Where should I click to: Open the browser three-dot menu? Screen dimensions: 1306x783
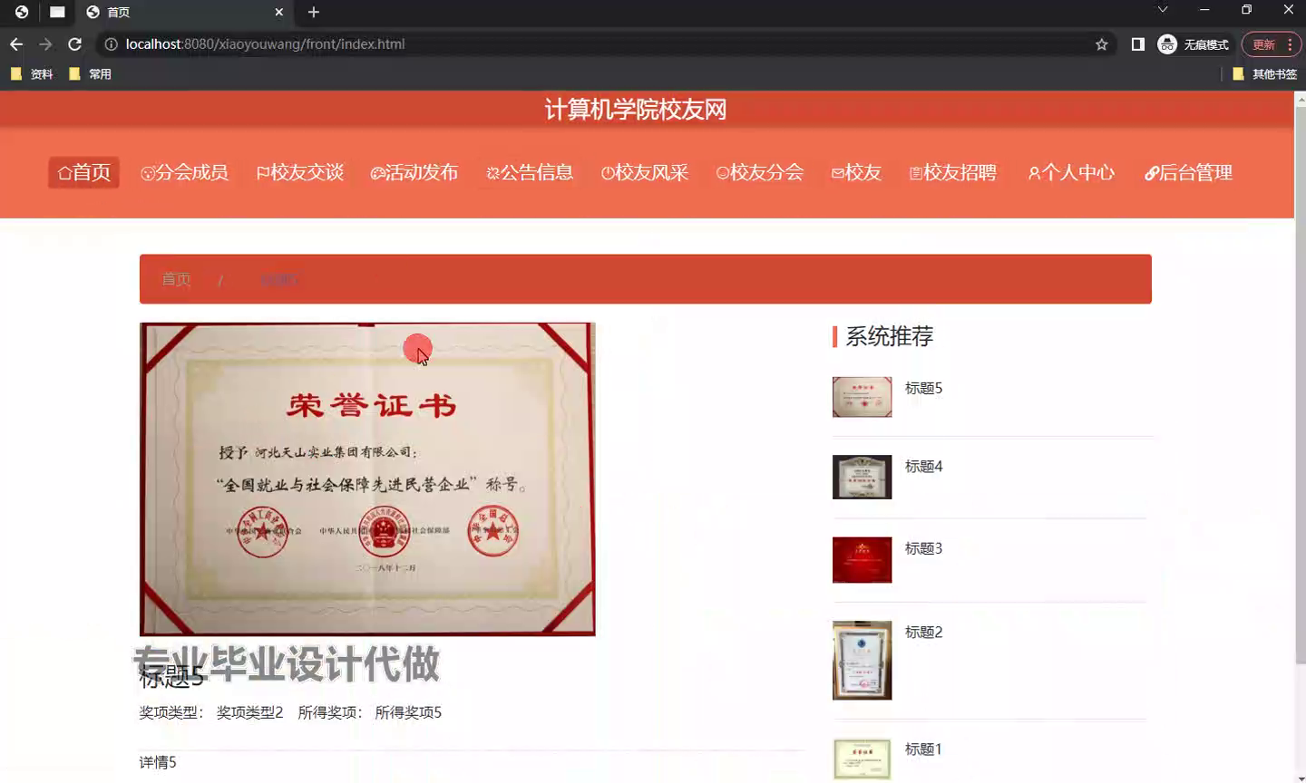click(1290, 44)
